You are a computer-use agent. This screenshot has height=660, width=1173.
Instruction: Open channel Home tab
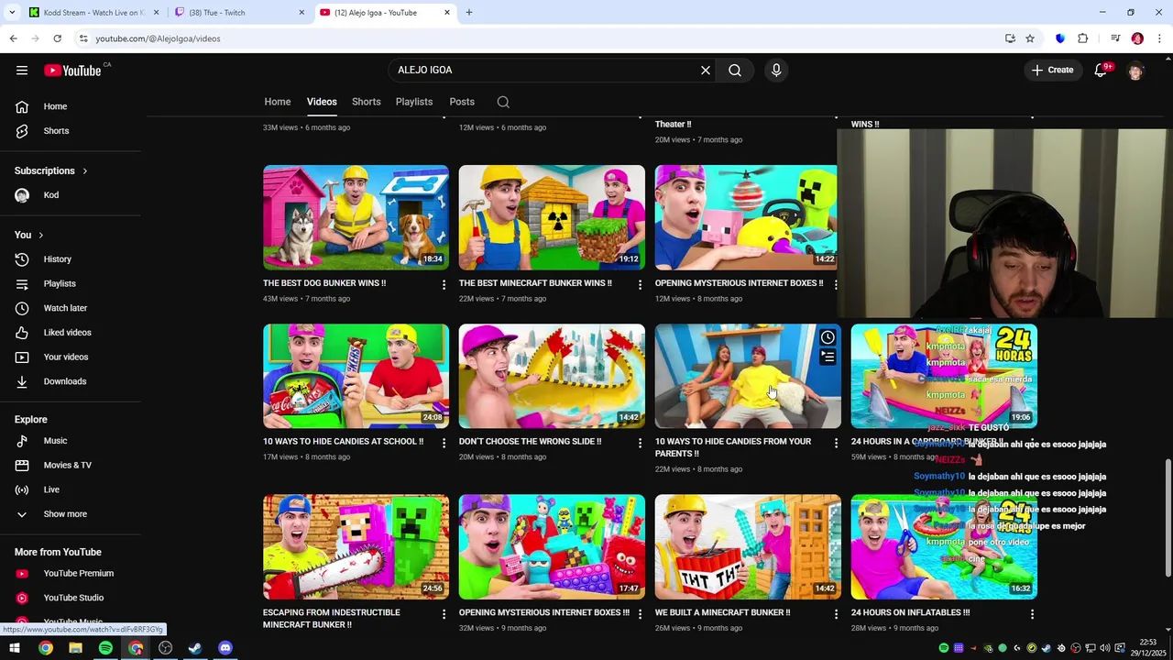click(x=278, y=102)
